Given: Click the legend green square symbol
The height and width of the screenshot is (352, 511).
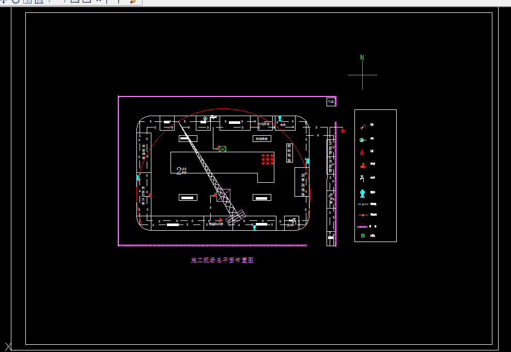Looking at the screenshot, I should [x=363, y=236].
